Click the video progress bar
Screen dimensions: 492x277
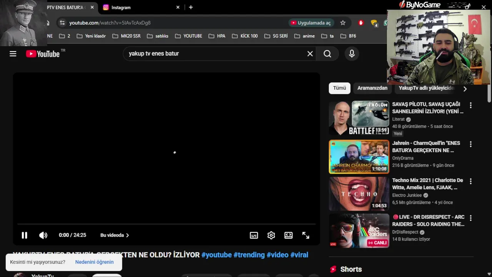pos(166,224)
